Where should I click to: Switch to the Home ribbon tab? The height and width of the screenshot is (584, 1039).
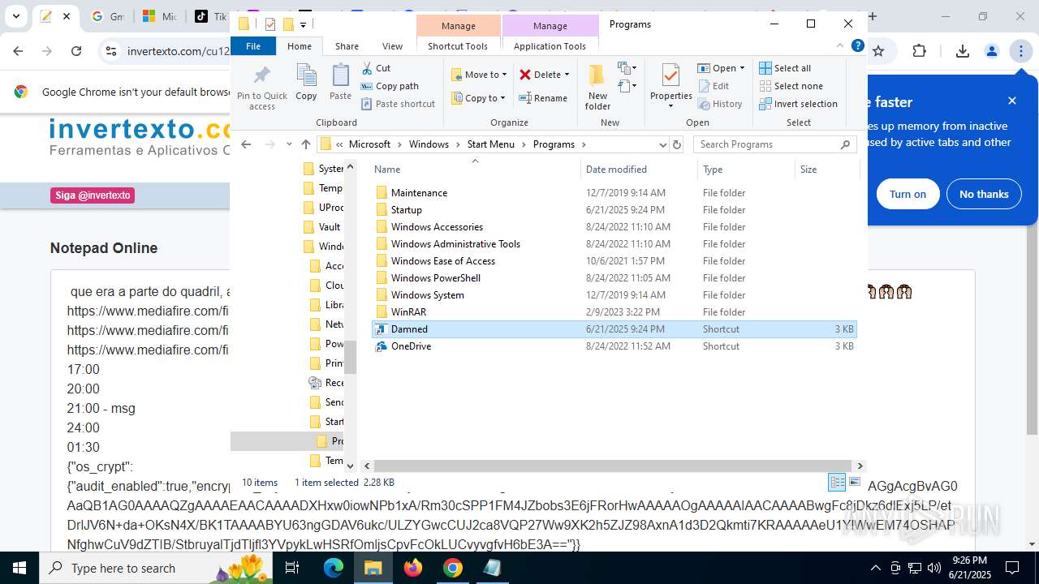(300, 46)
